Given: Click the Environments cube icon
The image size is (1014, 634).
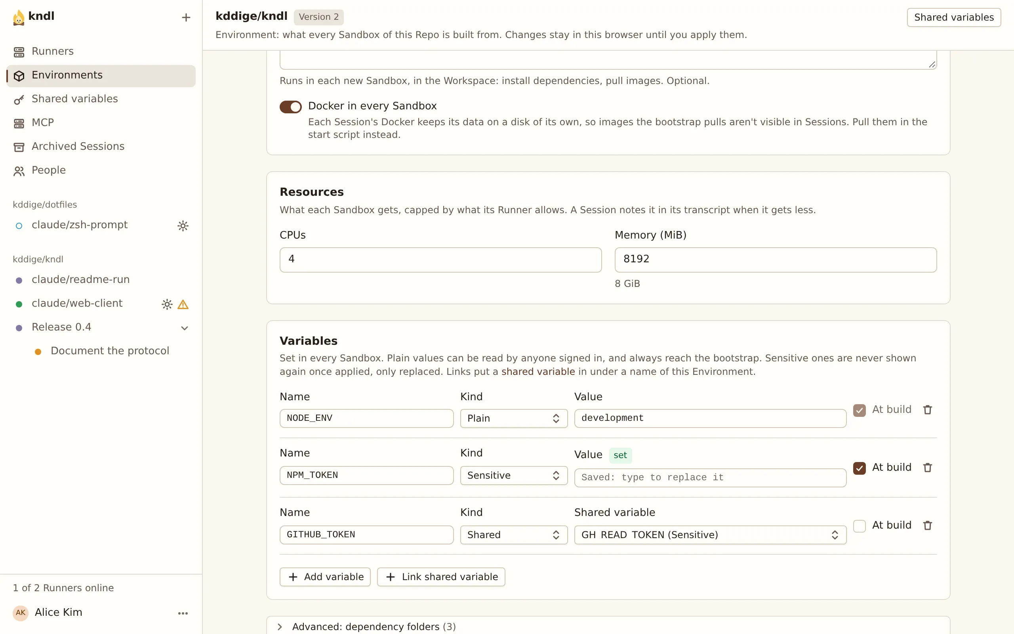Looking at the screenshot, I should click(x=19, y=76).
